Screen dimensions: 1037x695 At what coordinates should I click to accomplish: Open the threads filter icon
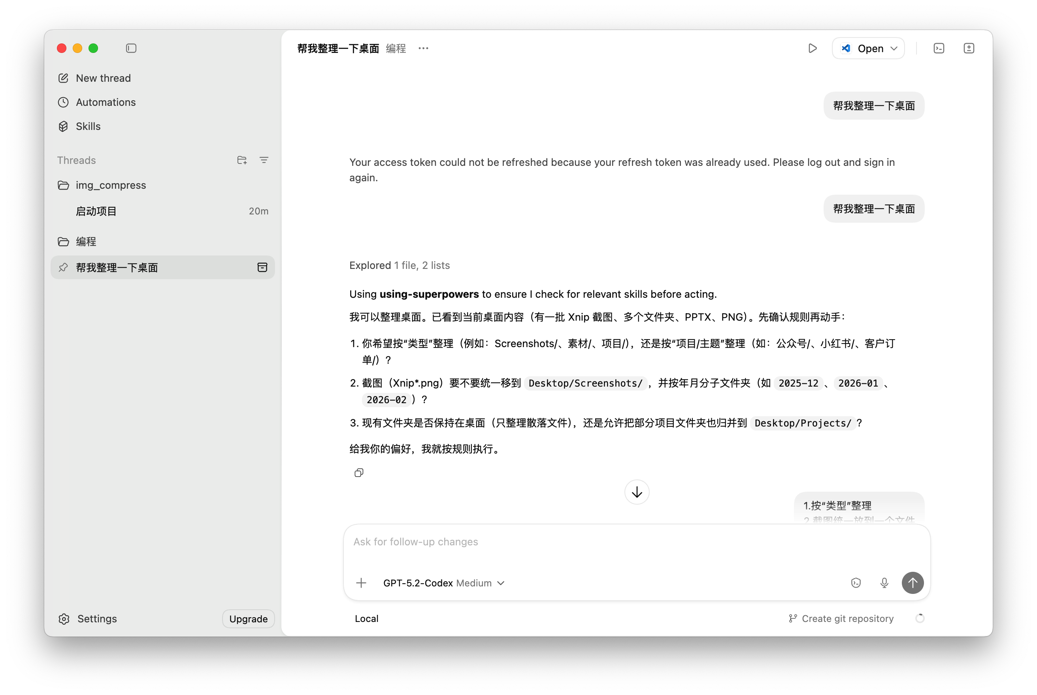click(264, 160)
